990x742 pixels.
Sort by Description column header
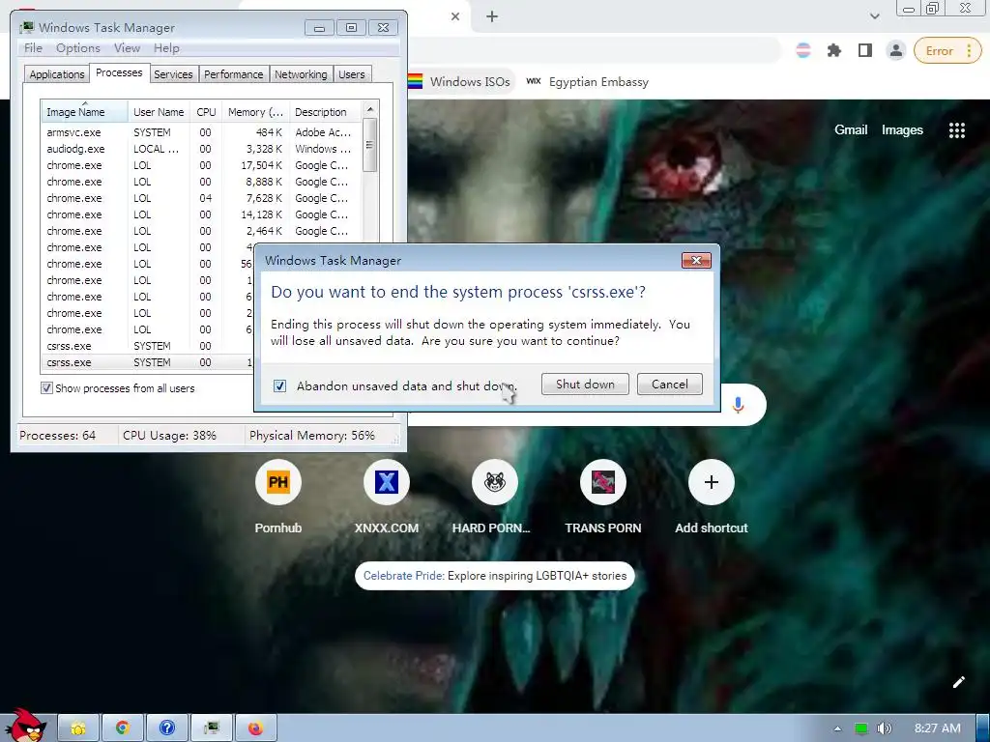pyautogui.click(x=325, y=112)
